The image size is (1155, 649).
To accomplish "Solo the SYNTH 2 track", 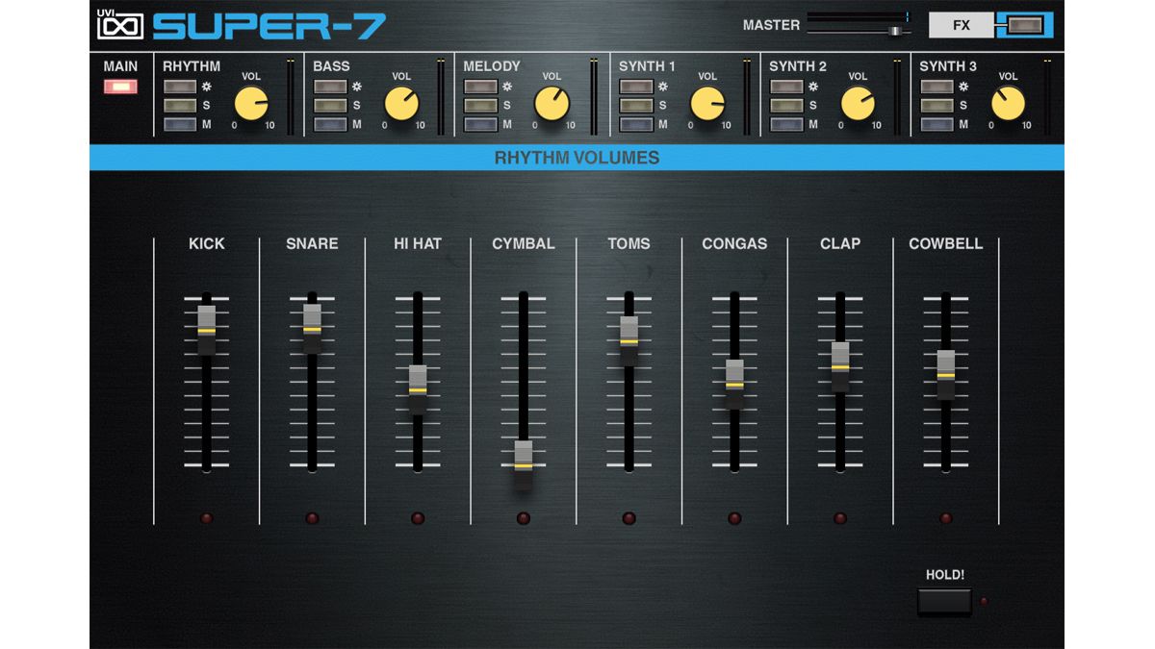I will (786, 106).
